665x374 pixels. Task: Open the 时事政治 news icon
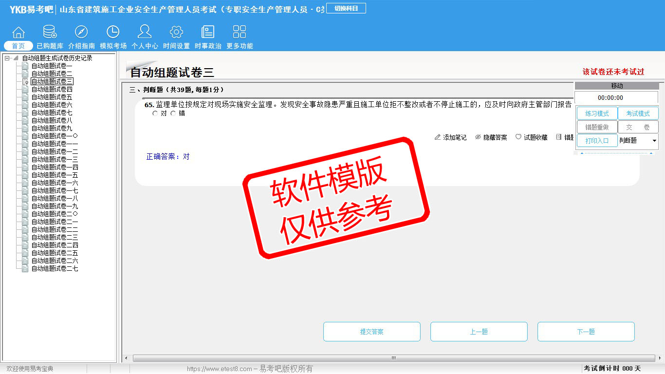click(208, 33)
